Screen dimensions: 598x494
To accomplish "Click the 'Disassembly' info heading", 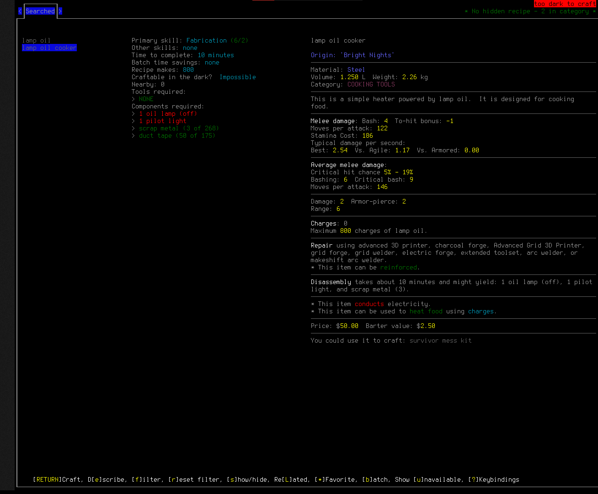I will (x=331, y=282).
